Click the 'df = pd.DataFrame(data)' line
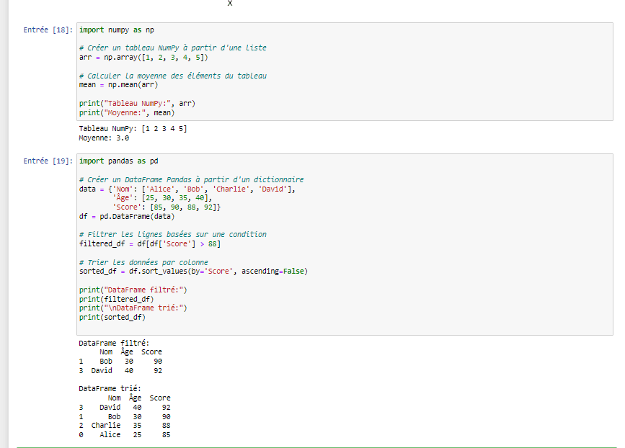This screenshot has width=625, height=448. click(x=126, y=216)
